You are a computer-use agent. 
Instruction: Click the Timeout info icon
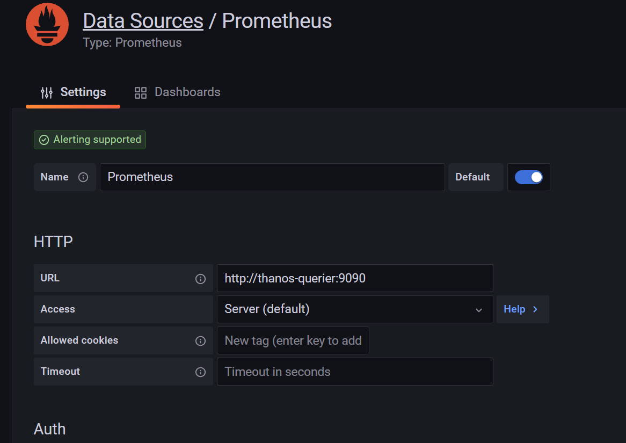pyautogui.click(x=200, y=372)
